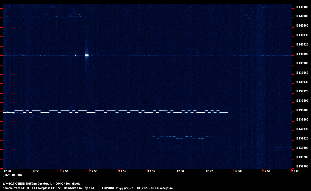Click the 10140080 frequency label

pyautogui.click(x=302, y=16)
